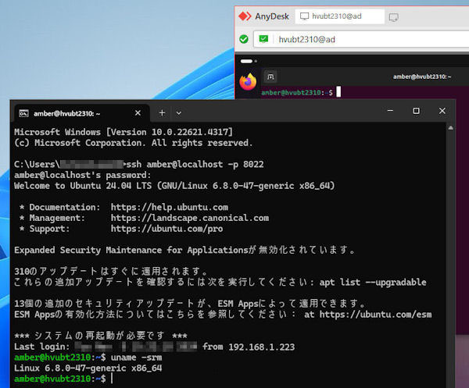
Task: Open a new tab in Windows Terminal
Action: tap(162, 113)
